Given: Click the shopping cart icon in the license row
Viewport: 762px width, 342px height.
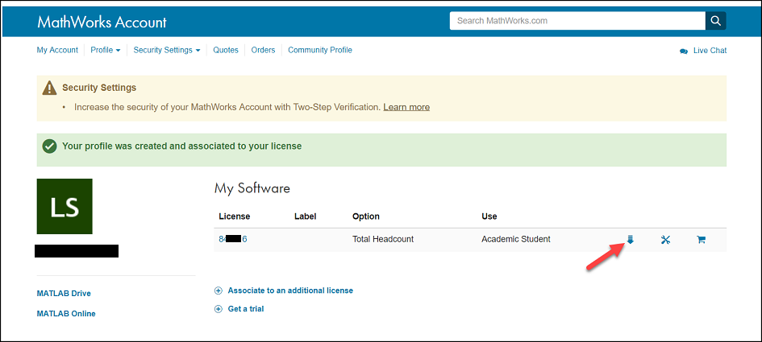Looking at the screenshot, I should 701,239.
